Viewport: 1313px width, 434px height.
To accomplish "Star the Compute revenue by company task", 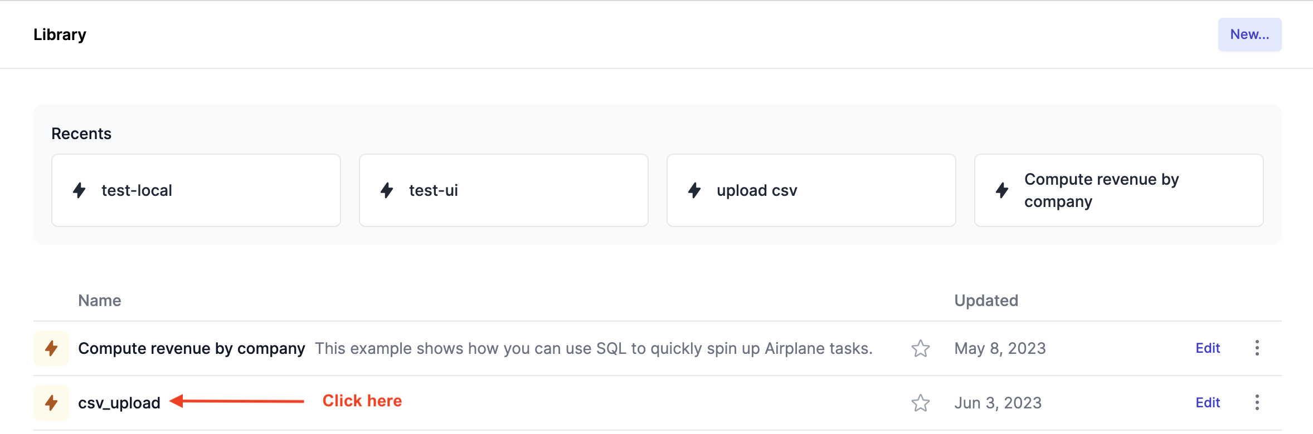I will tap(921, 348).
